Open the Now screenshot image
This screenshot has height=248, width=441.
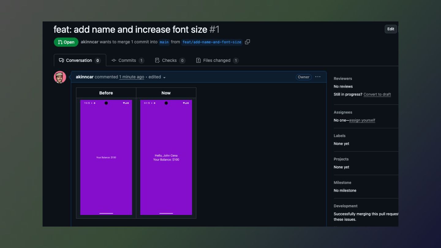pos(166,157)
